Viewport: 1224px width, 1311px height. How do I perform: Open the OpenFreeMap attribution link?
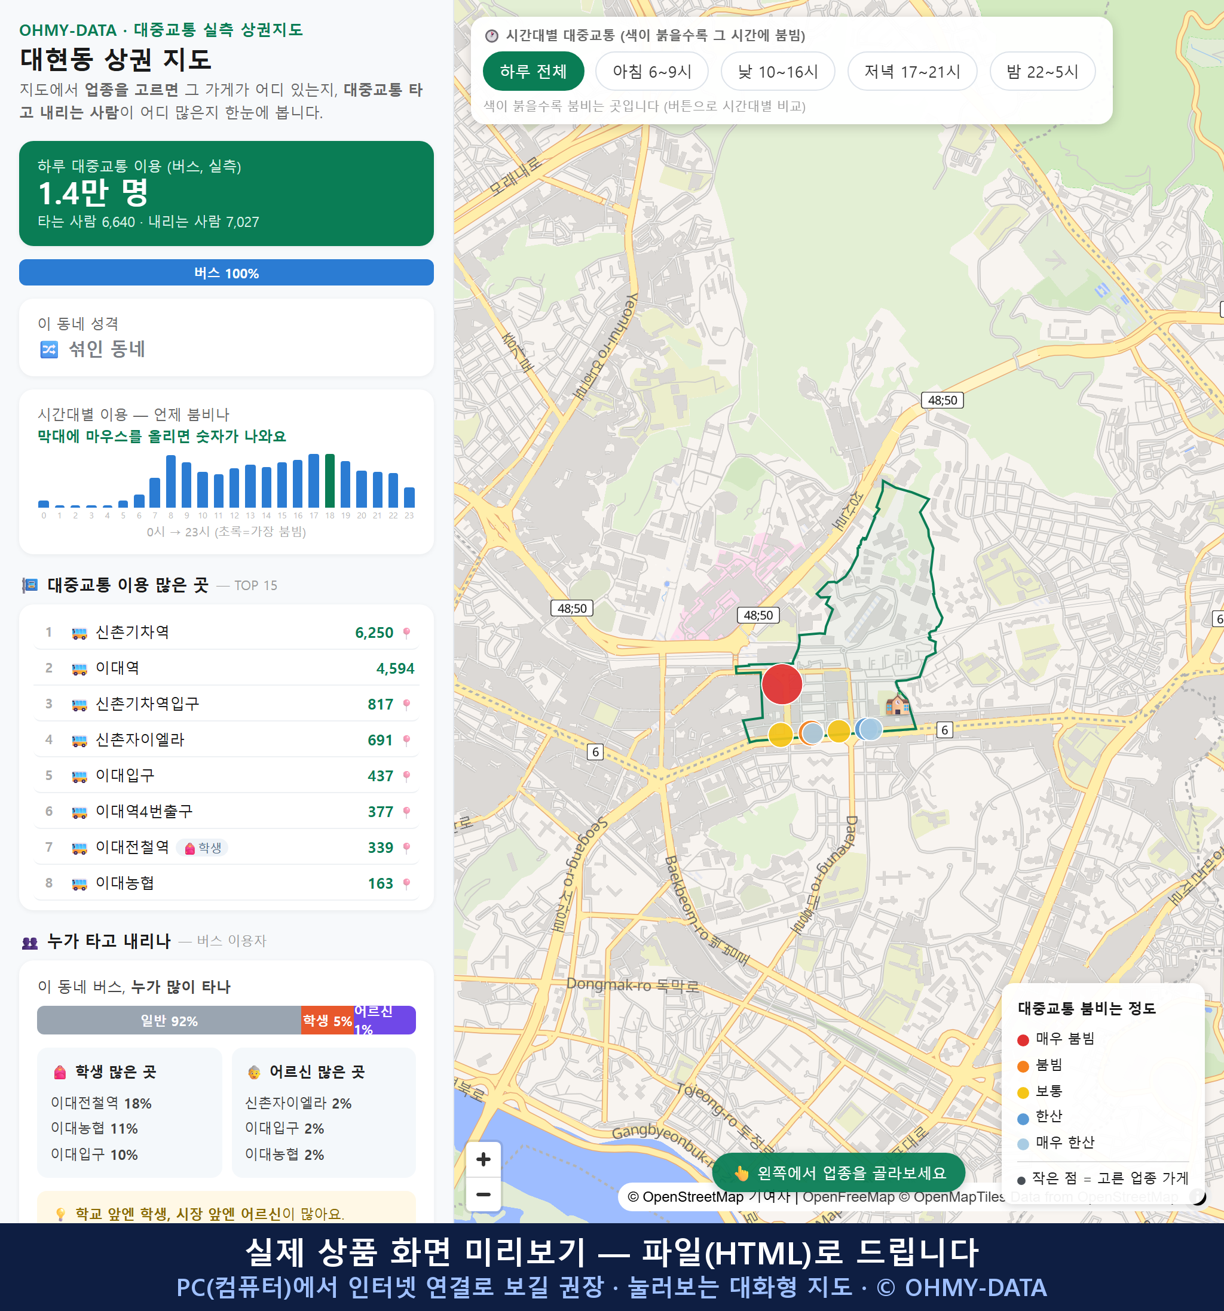click(x=849, y=1196)
